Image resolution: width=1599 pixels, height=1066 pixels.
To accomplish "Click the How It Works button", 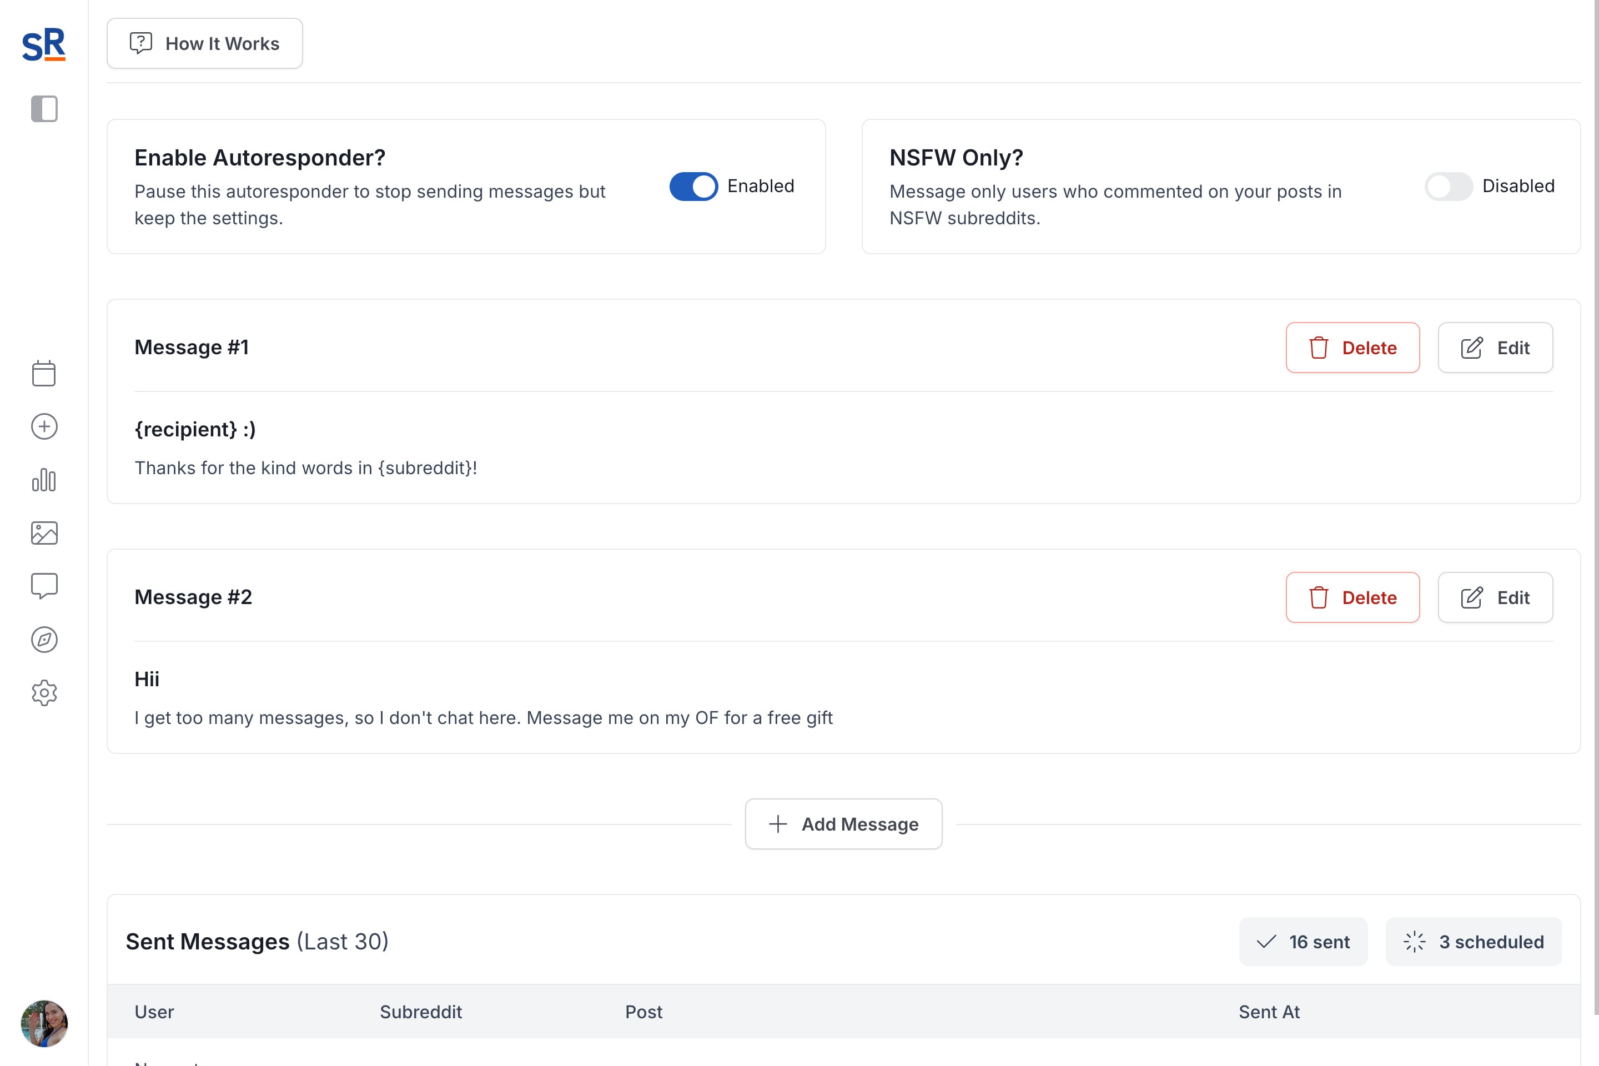I will [205, 43].
